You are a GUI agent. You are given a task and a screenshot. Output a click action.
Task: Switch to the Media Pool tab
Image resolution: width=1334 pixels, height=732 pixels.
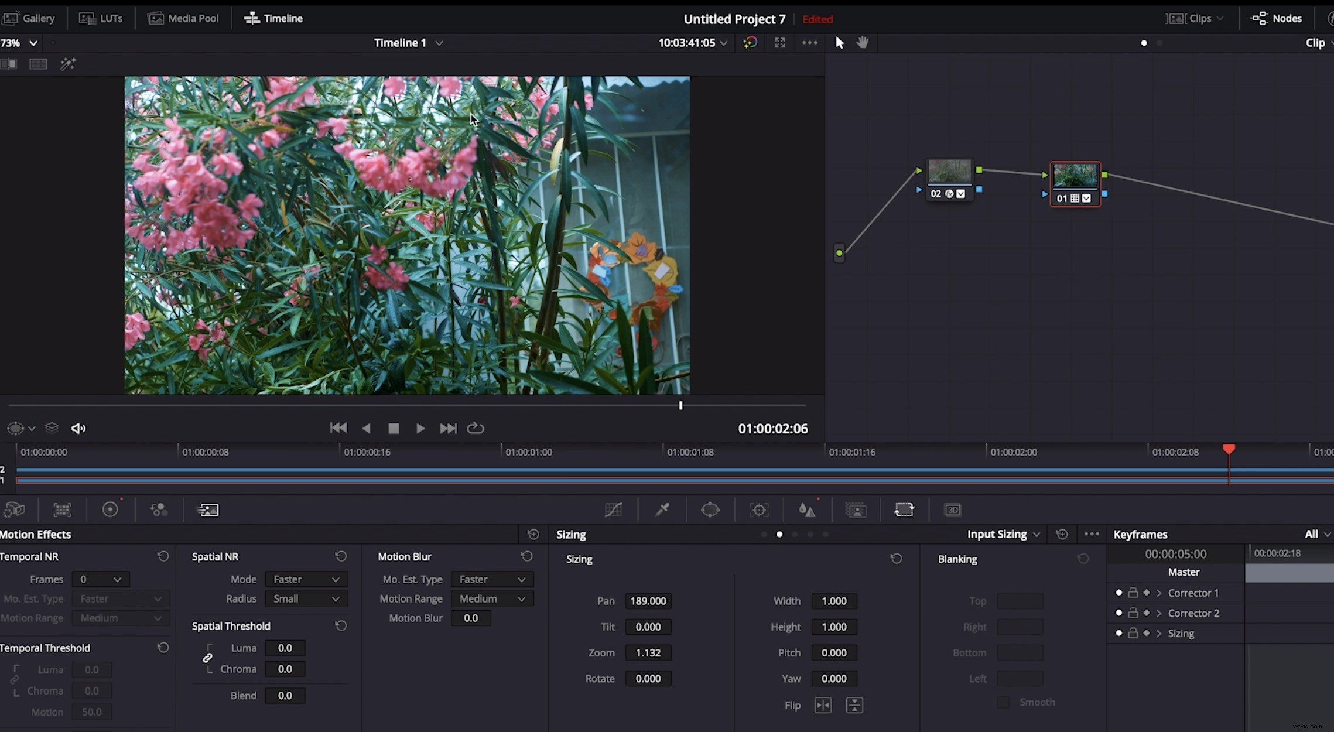(183, 18)
